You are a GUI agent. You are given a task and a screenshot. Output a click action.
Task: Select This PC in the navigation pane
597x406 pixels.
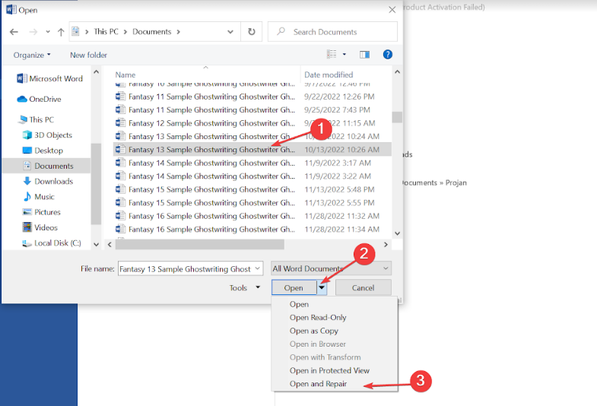point(37,119)
